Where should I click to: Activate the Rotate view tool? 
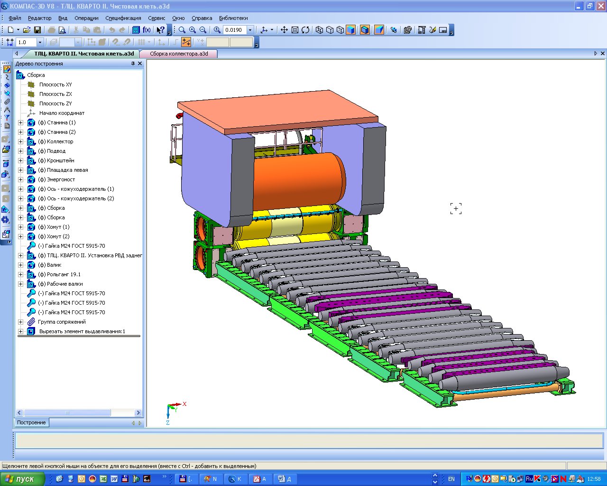pyautogui.click(x=305, y=30)
